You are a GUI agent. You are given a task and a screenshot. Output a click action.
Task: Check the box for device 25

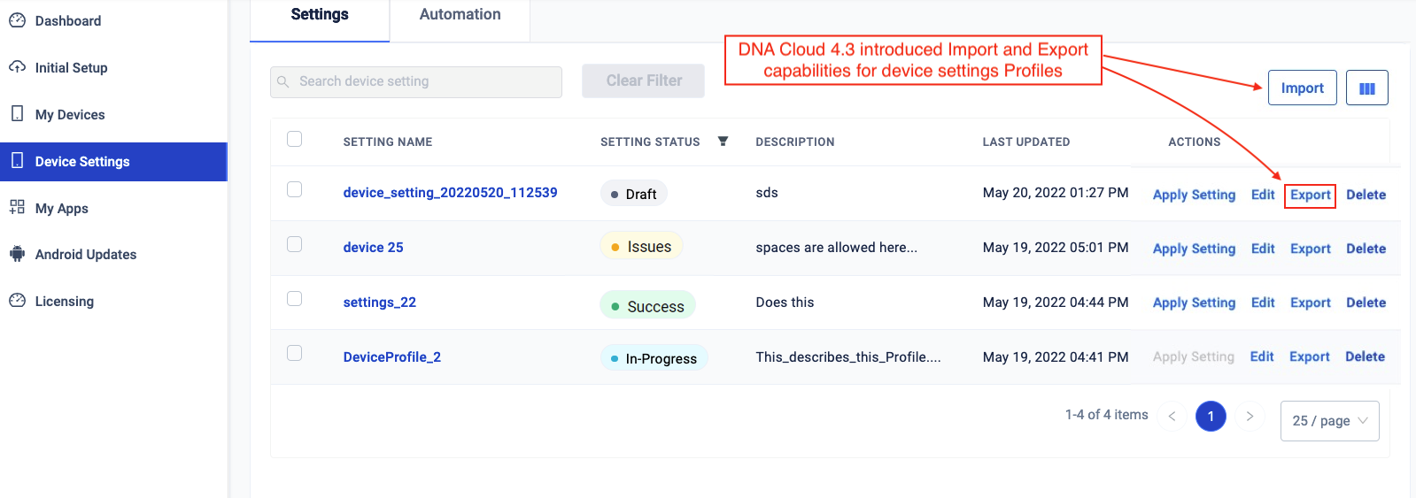[295, 244]
